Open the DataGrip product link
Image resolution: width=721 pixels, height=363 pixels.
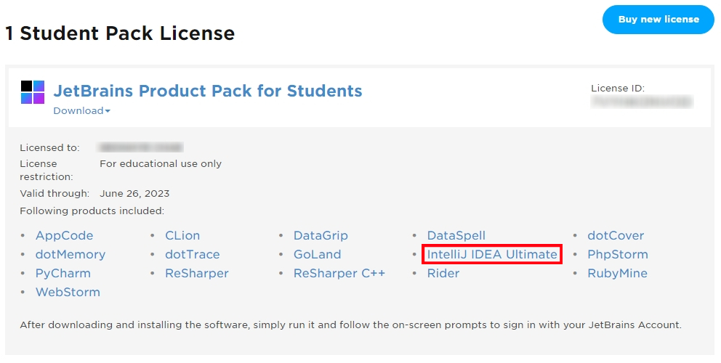coord(321,235)
